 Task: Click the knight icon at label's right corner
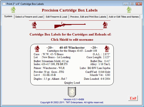pos(107,49)
